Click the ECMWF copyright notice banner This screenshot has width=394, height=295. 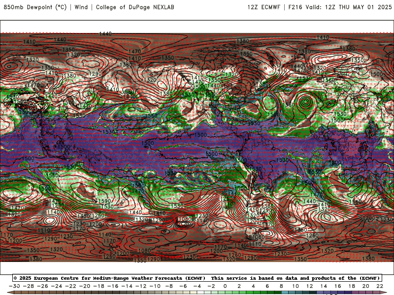click(x=197, y=278)
